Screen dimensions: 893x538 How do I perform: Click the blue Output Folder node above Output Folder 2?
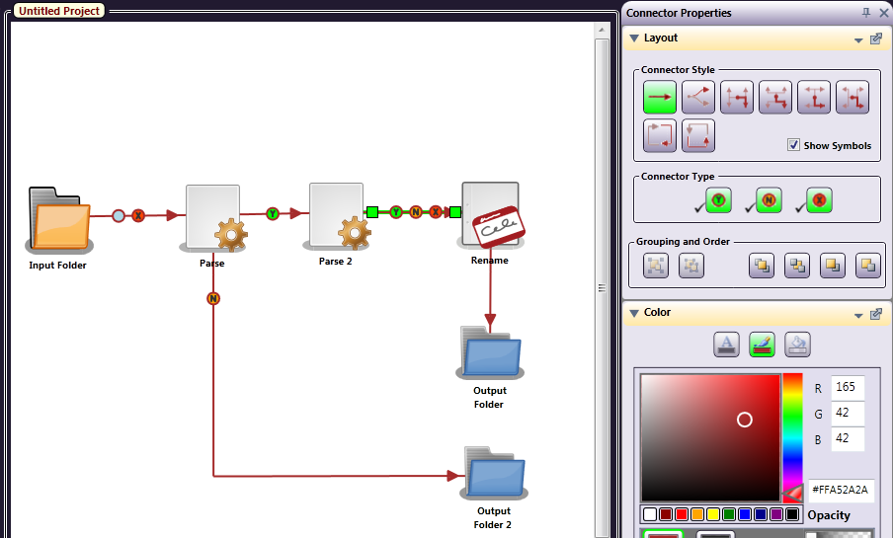[490, 352]
